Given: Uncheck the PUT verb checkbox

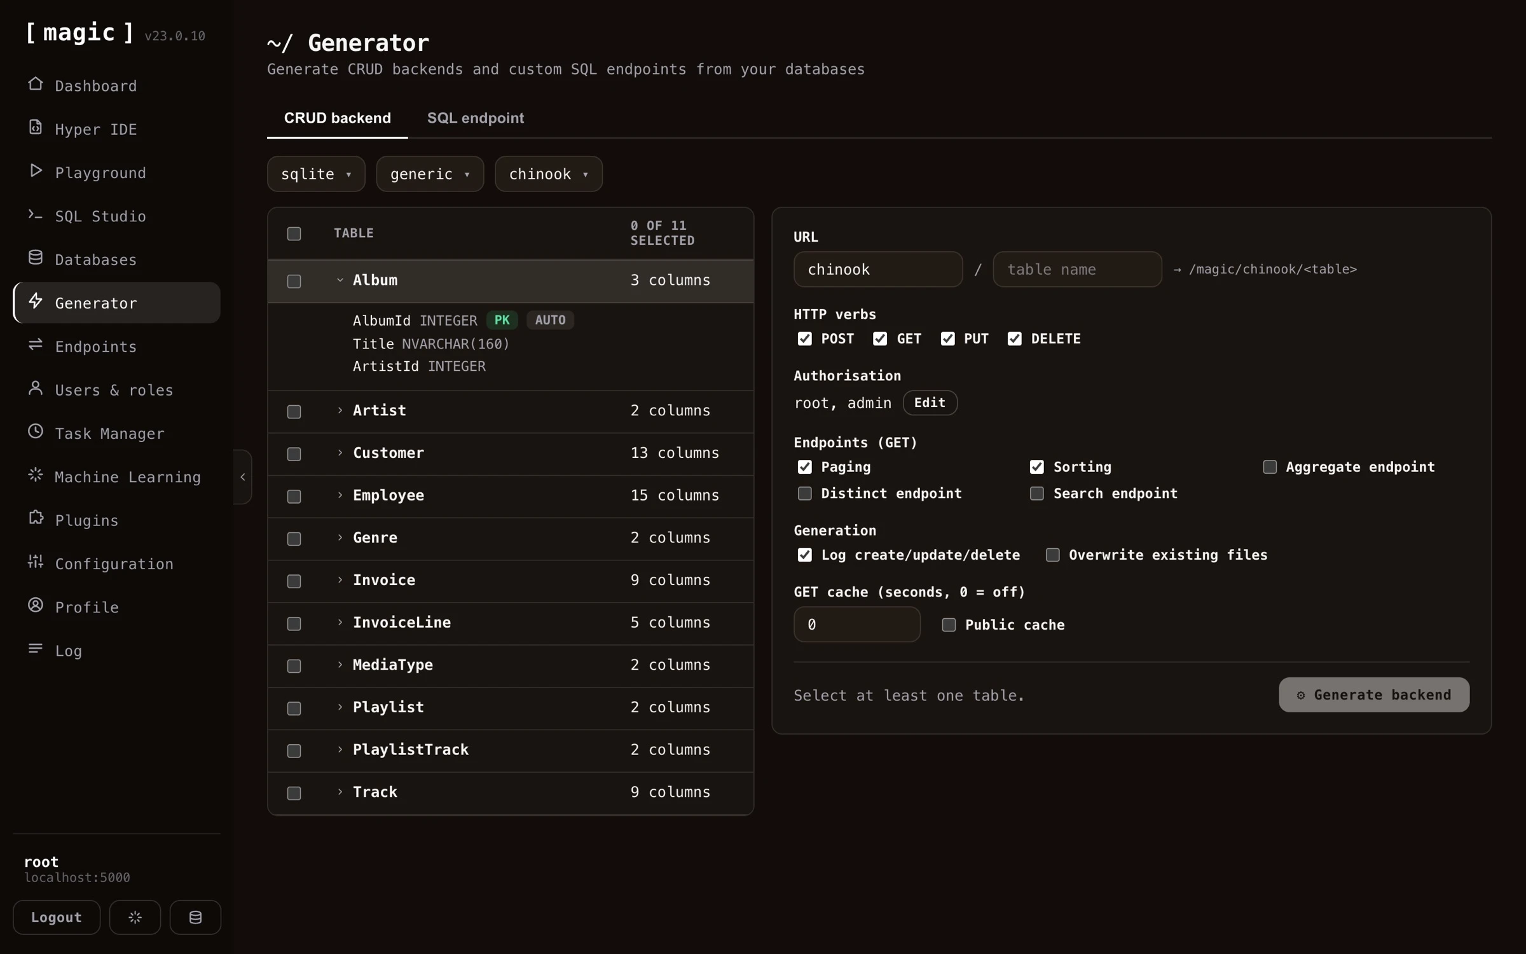Looking at the screenshot, I should click(x=948, y=339).
